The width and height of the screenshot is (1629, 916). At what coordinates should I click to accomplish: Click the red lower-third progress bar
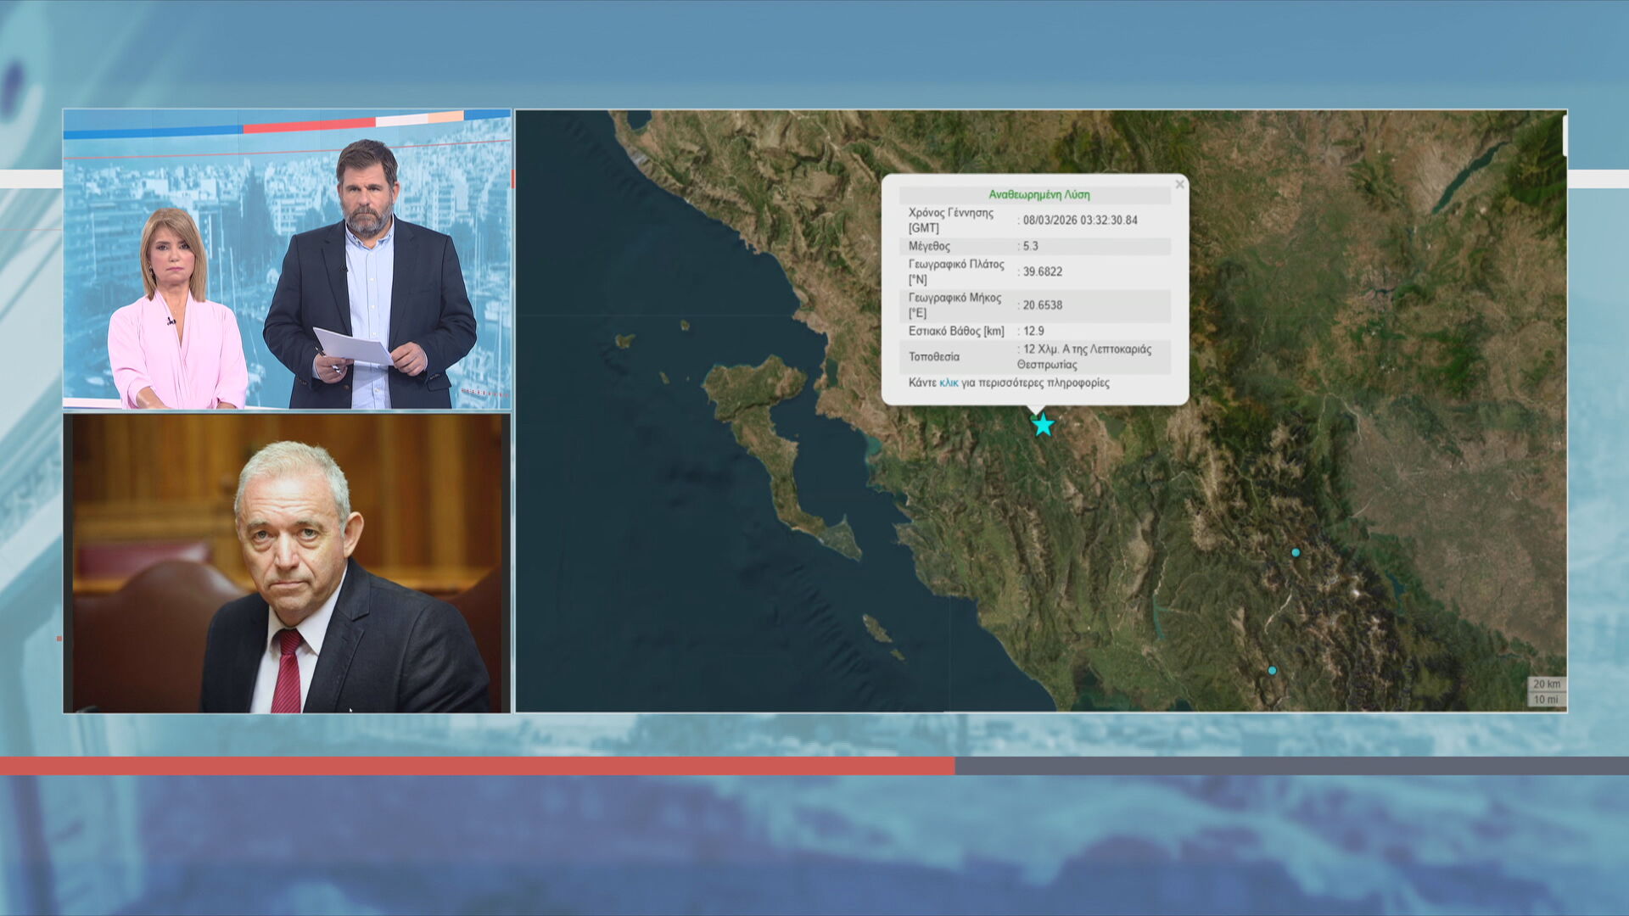[475, 766]
